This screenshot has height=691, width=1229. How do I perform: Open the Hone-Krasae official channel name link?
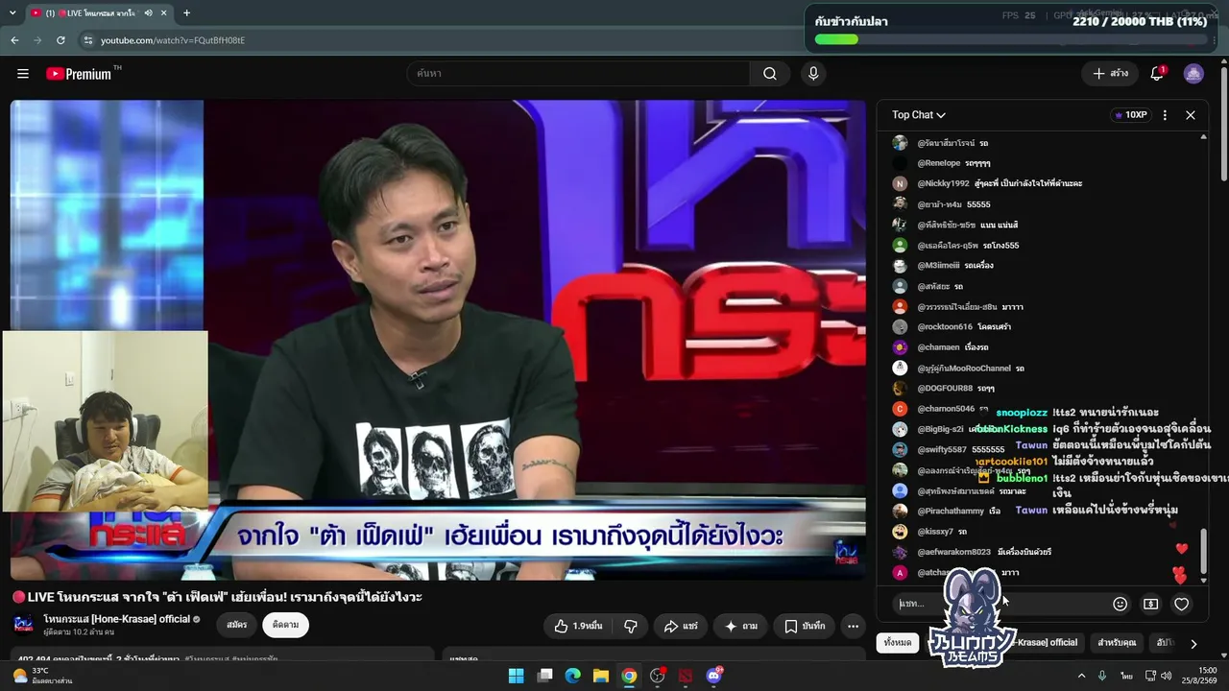[117, 619]
